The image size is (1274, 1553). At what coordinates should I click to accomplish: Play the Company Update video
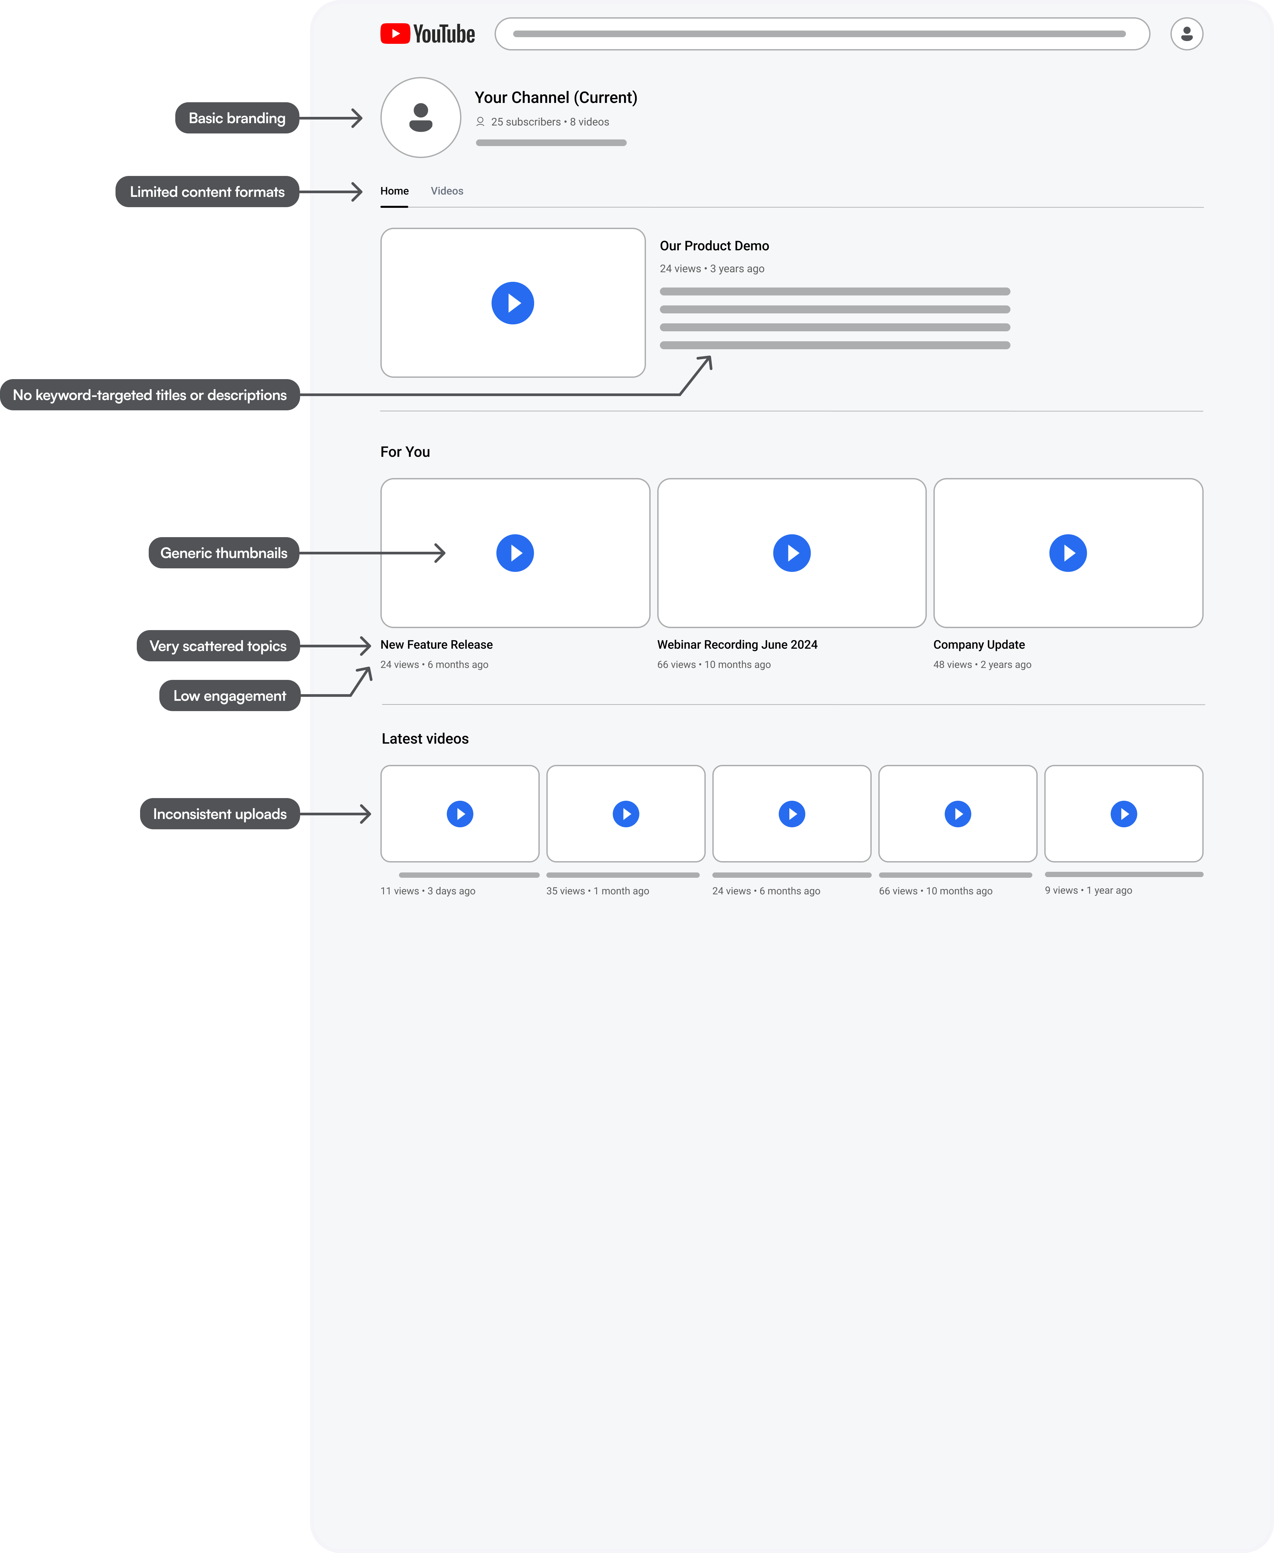point(1068,553)
